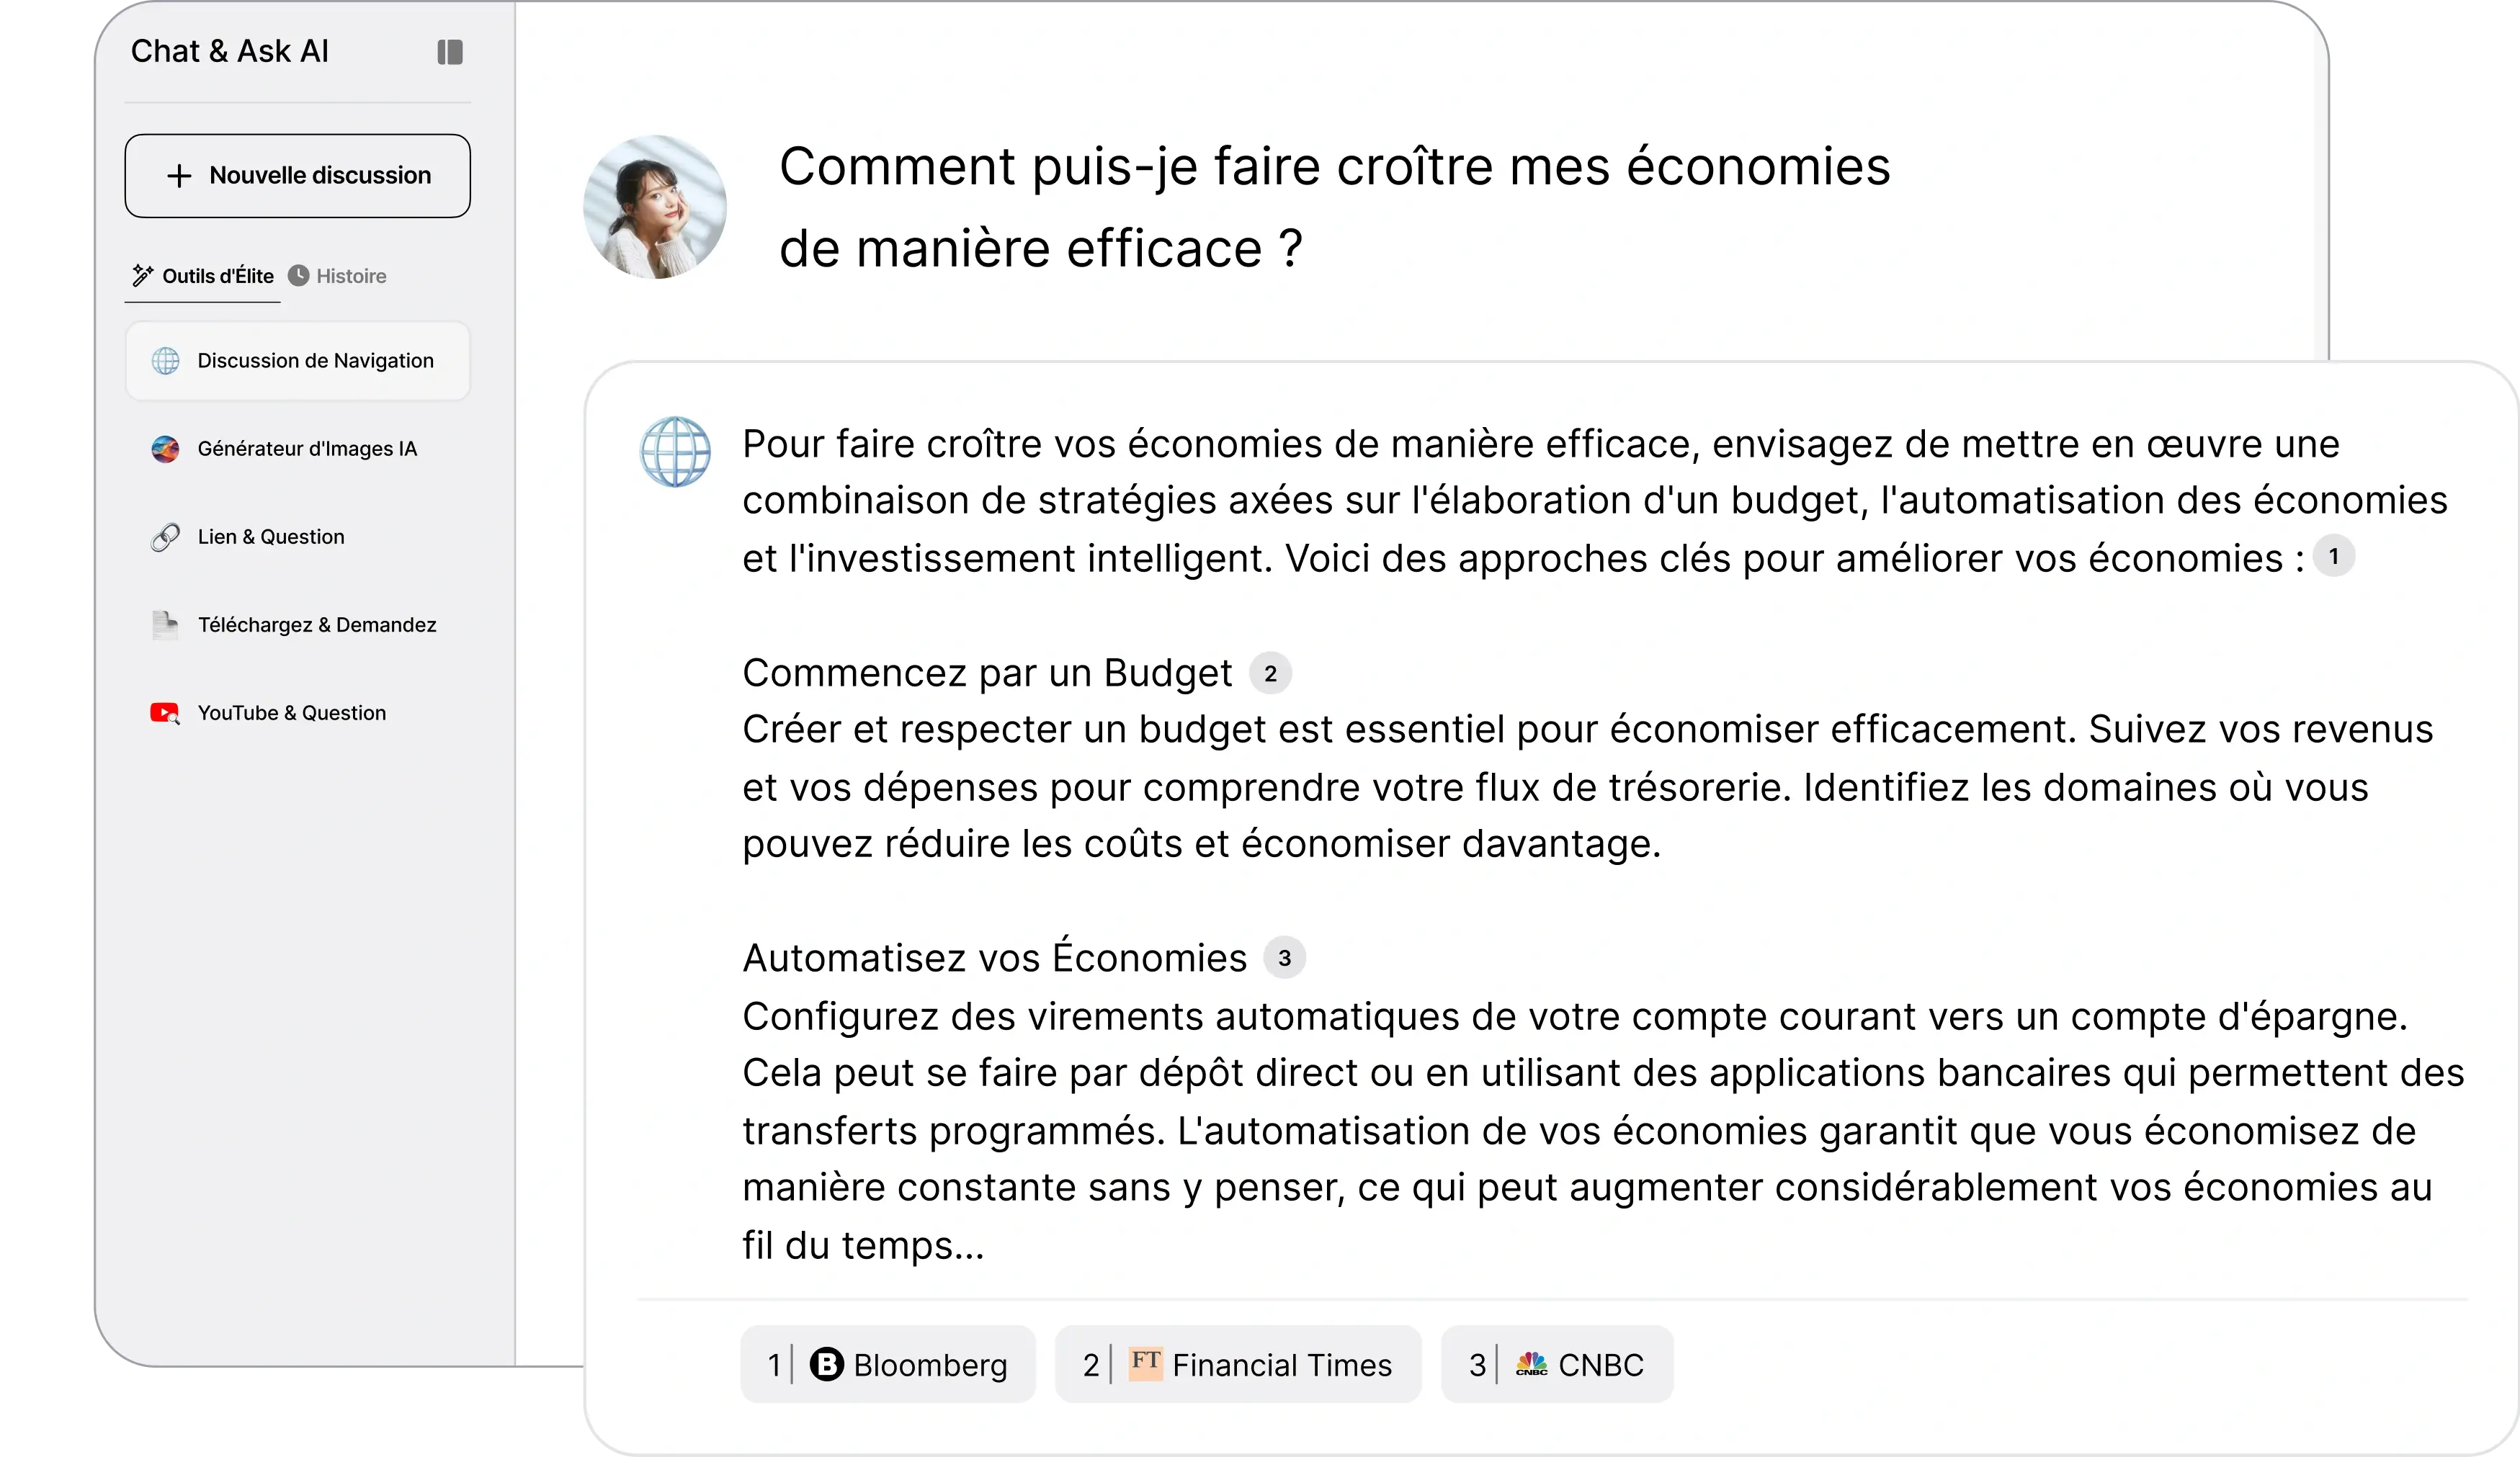
Task: Click the globe icon beside Discussion de Navigation
Action: [x=166, y=361]
